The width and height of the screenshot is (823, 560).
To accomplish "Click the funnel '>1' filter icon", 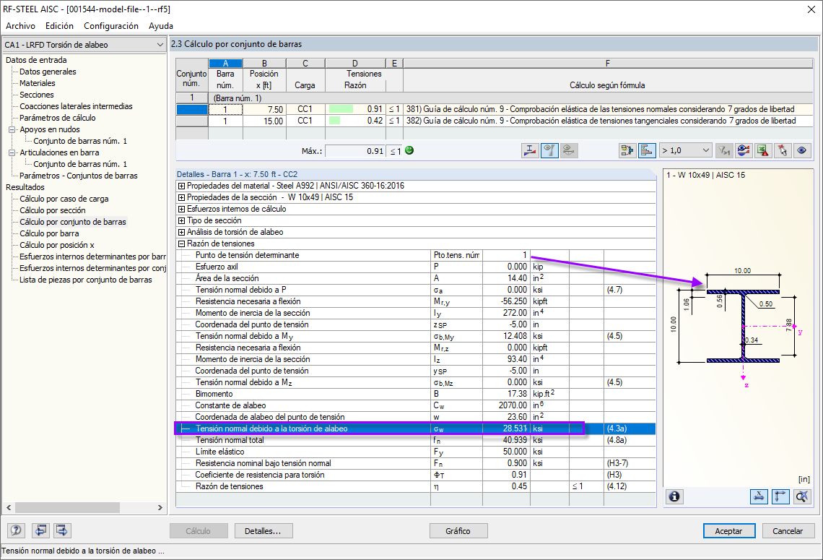I will 724,151.
